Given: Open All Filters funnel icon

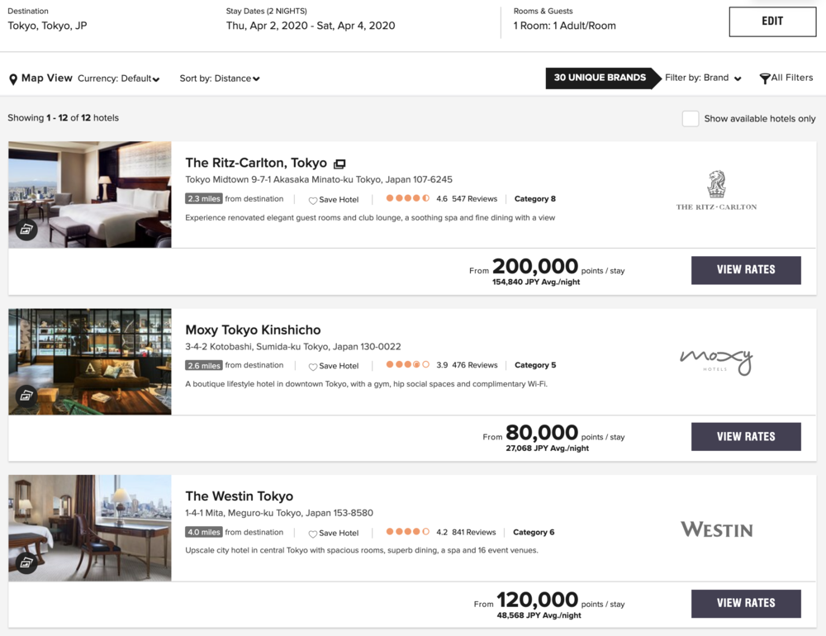Looking at the screenshot, I should pos(765,78).
